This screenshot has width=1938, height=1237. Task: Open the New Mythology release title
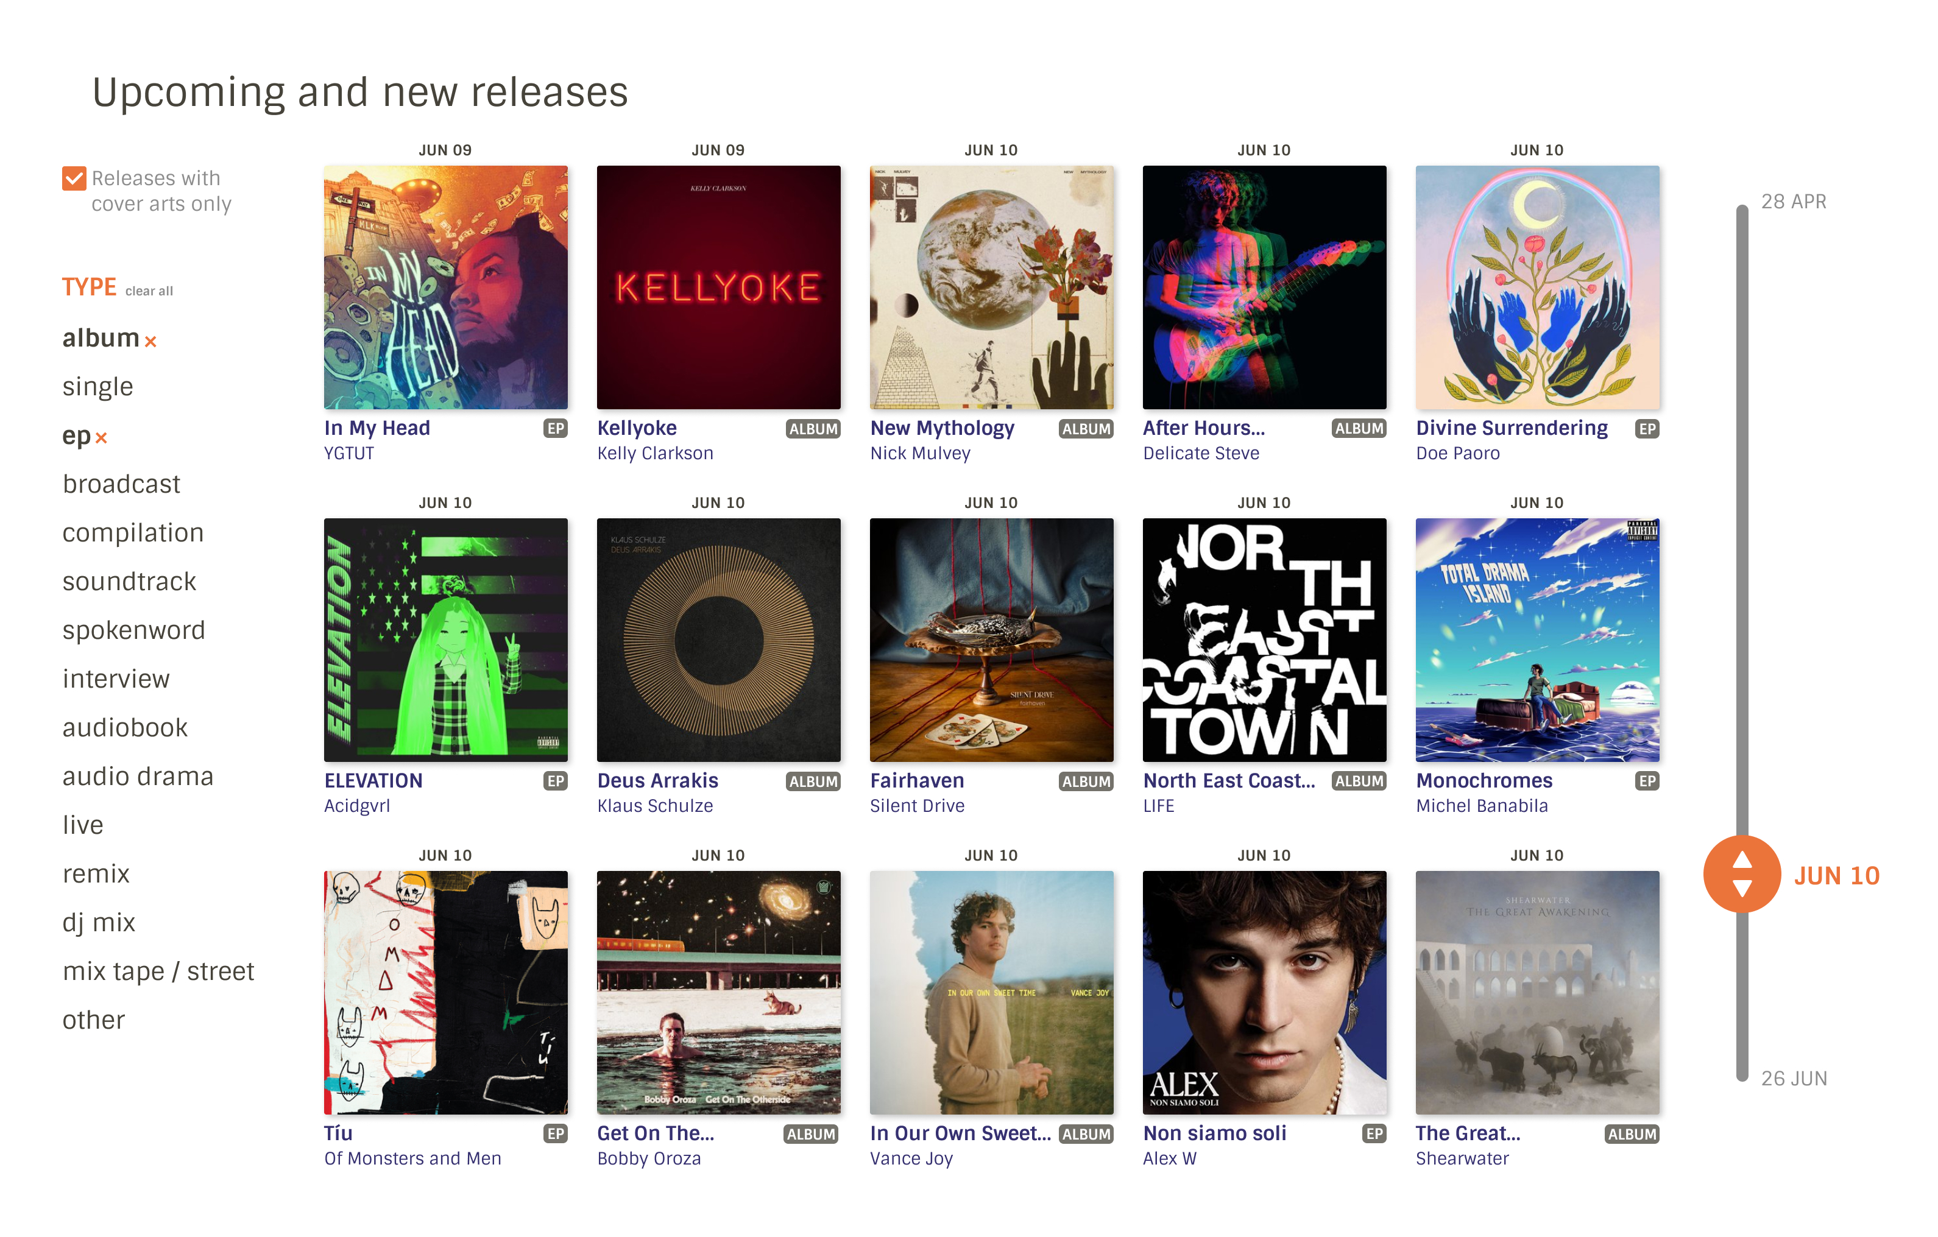(942, 428)
